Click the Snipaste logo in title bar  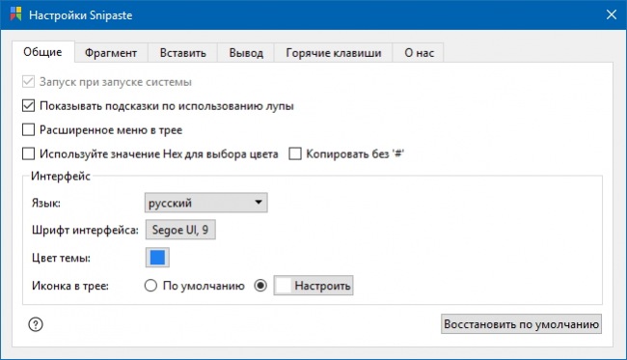coord(16,14)
